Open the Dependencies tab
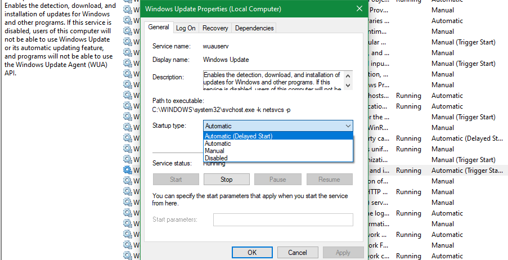Image resolution: width=508 pixels, height=260 pixels. point(254,28)
